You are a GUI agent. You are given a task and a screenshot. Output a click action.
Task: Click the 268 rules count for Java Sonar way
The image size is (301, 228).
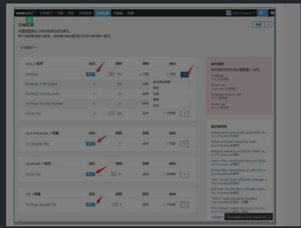click(x=119, y=113)
